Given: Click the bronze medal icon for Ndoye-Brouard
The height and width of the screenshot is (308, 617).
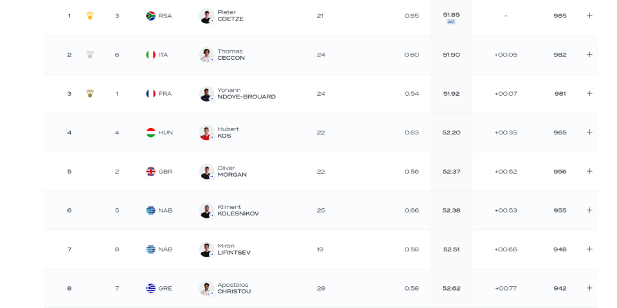Looking at the screenshot, I should 90,94.
